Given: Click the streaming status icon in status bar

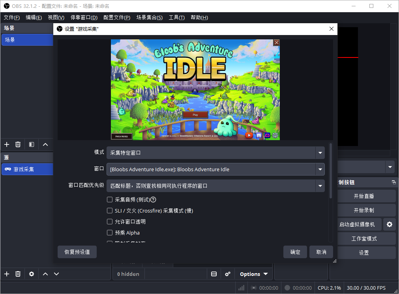Looking at the screenshot, I should pyautogui.click(x=254, y=288).
